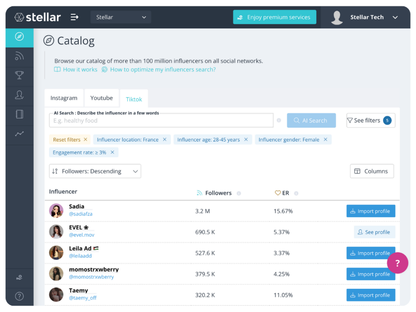The image size is (416, 312).
Task: Remove the Engagement rate ≥ 3% filter
Action: coord(112,152)
